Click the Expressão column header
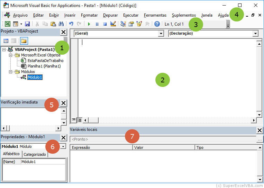 coord(101,147)
